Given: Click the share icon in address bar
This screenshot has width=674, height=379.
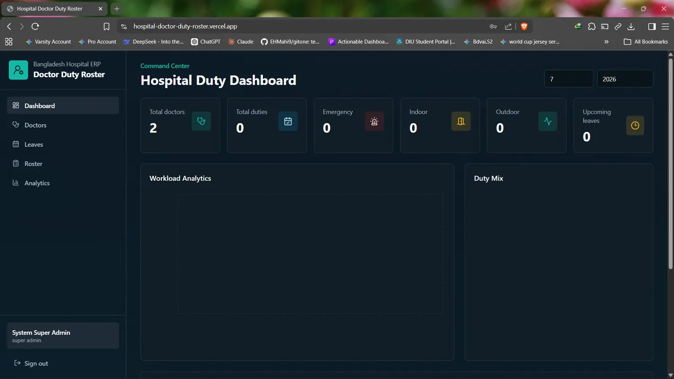Looking at the screenshot, I should [508, 26].
